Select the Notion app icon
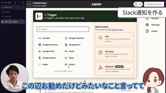This screenshot has height=93, width=166. click(x=66, y=64)
